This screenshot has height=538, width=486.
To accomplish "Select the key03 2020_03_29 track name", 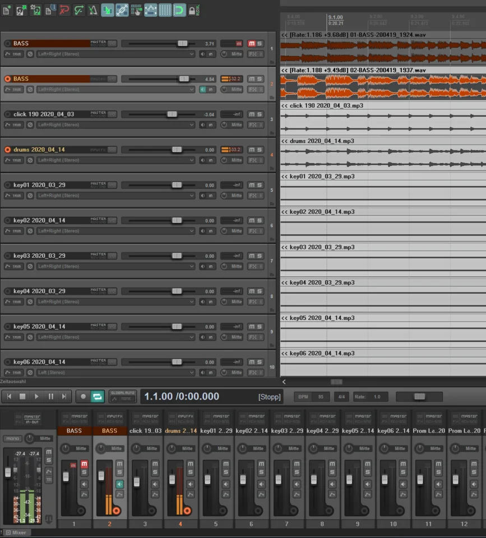I will tap(39, 256).
